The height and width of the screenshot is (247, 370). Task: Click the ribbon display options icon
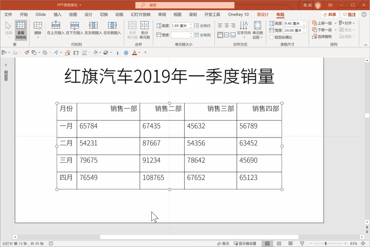[330, 5]
